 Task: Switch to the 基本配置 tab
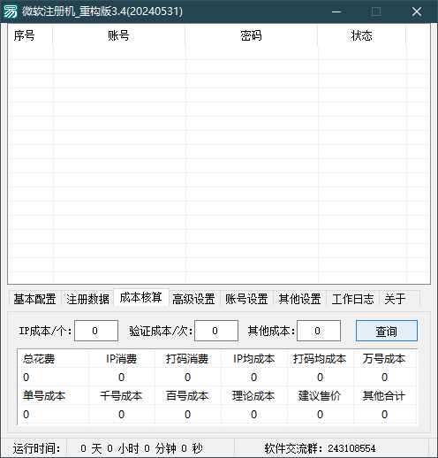point(34,299)
